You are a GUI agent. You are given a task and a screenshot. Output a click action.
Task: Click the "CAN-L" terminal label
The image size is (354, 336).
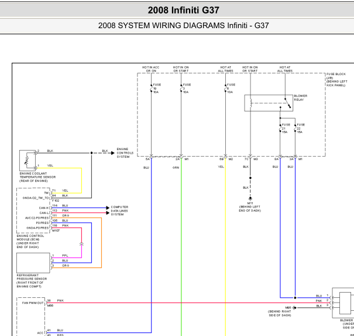[44, 213]
